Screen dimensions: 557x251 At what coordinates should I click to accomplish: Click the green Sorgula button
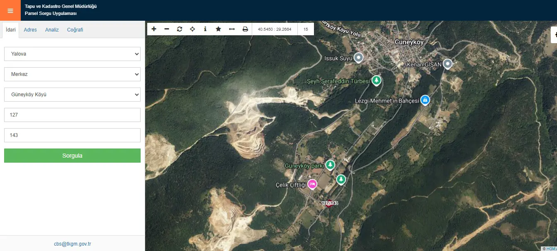(x=72, y=156)
